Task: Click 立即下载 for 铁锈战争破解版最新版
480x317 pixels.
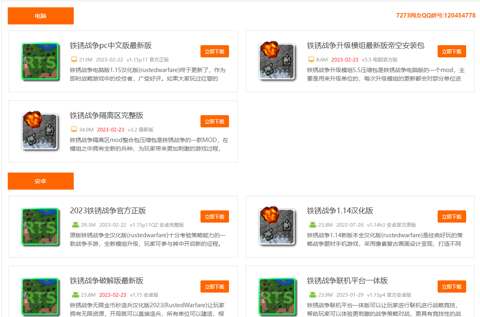Action: coord(214,286)
